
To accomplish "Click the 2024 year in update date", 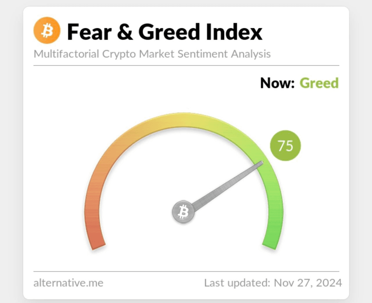I will tap(329, 283).
